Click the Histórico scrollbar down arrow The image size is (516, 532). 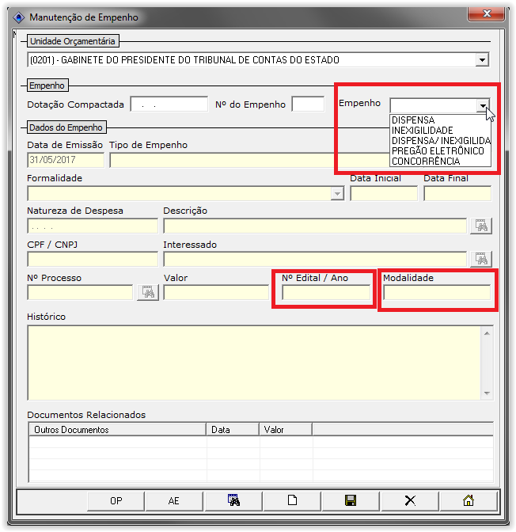pyautogui.click(x=487, y=393)
